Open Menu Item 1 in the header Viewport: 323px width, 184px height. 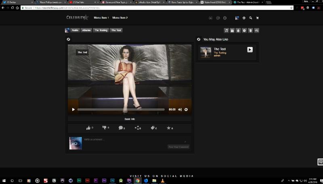tap(101, 18)
